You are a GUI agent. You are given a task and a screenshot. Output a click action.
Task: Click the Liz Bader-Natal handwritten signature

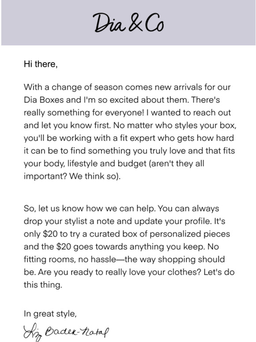66,333
